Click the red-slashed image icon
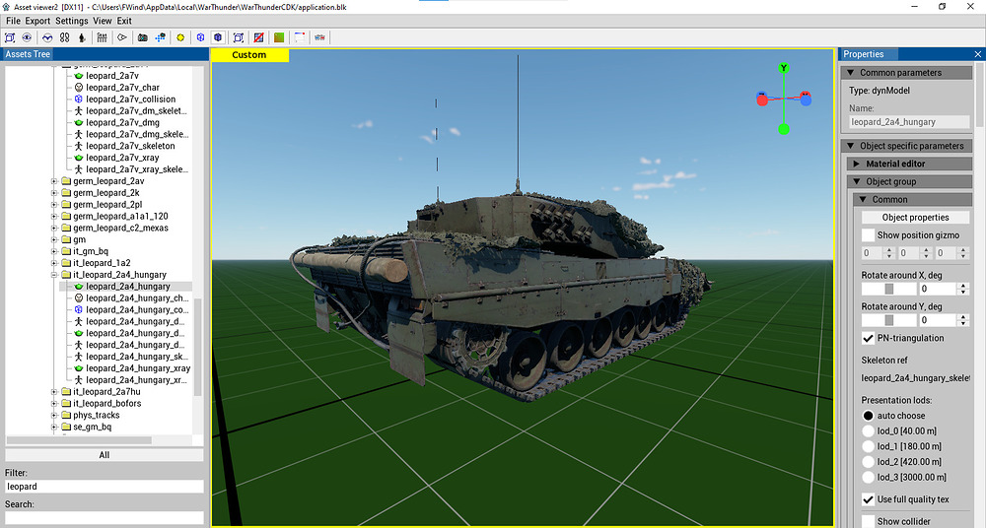Viewport: 986px width, 528px height. point(258,37)
